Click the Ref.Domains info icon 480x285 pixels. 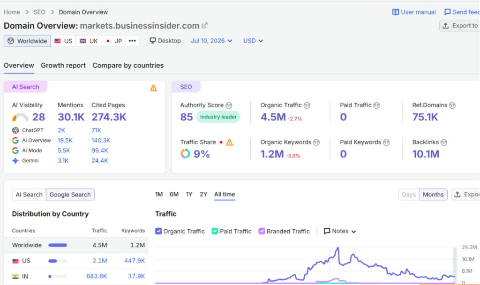point(452,105)
